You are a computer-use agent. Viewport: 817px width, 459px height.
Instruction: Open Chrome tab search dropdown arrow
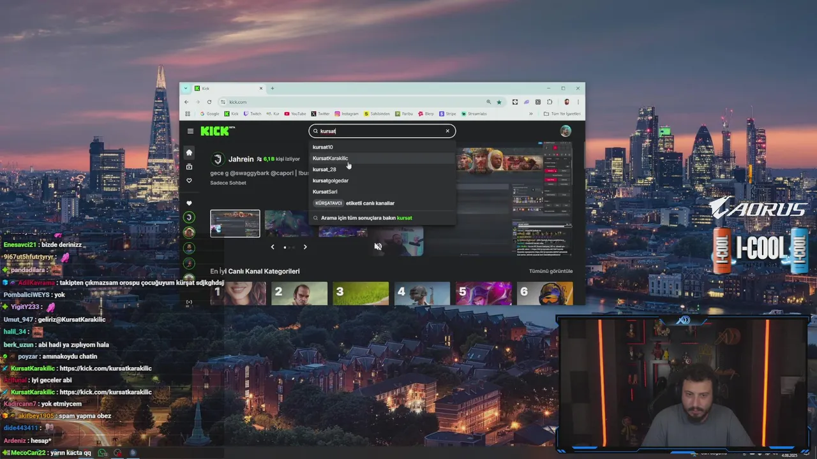[x=186, y=88]
